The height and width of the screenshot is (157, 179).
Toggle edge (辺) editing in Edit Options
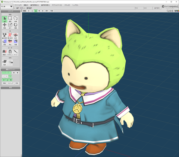(x=7, y=80)
